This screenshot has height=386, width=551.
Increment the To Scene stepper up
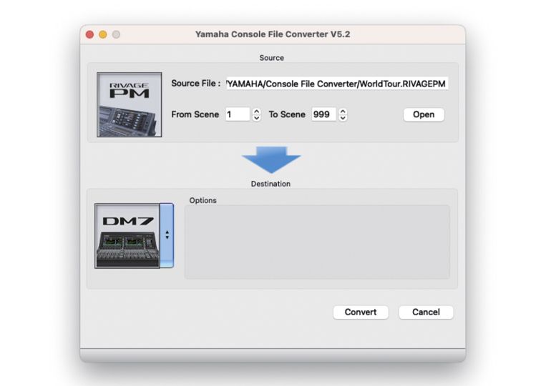click(x=343, y=112)
